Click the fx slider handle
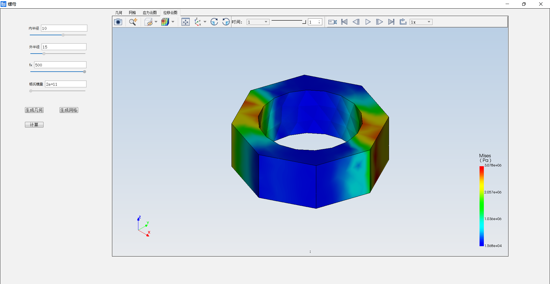Image resolution: width=550 pixels, height=284 pixels. pos(85,72)
